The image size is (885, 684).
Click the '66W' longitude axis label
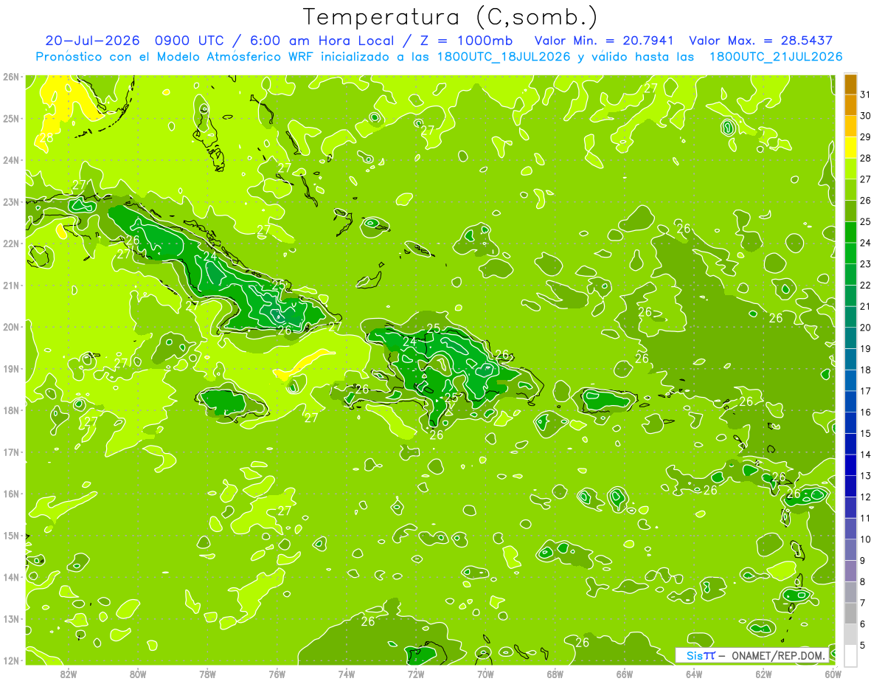point(625,674)
